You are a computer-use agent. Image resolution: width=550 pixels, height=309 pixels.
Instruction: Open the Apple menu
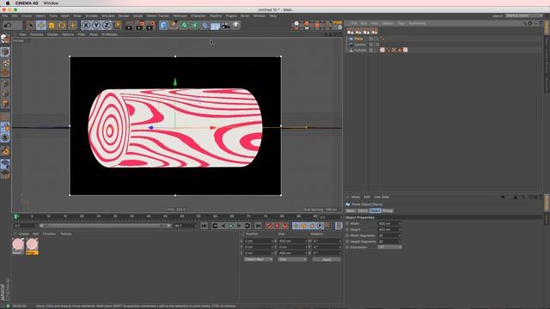coord(8,3)
